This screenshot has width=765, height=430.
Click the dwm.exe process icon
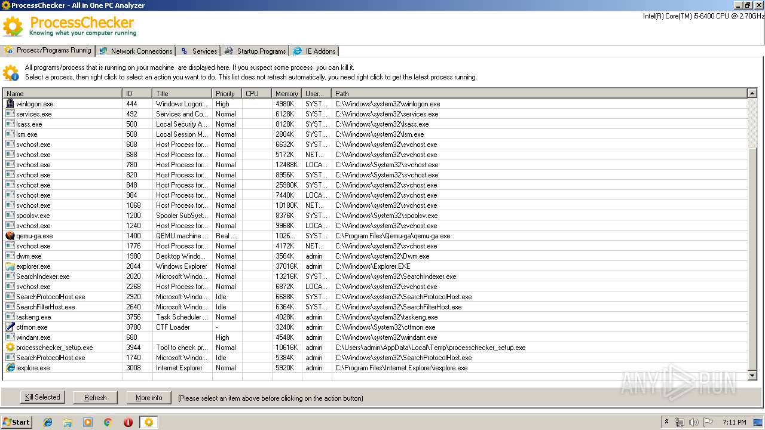(x=10, y=256)
